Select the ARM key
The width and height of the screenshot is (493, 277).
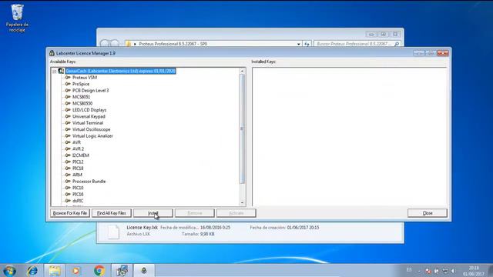click(77, 175)
